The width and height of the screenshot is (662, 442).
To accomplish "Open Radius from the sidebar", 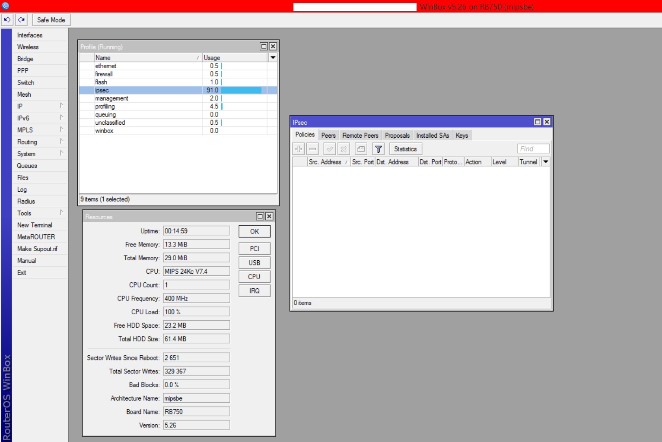I will click(40, 201).
